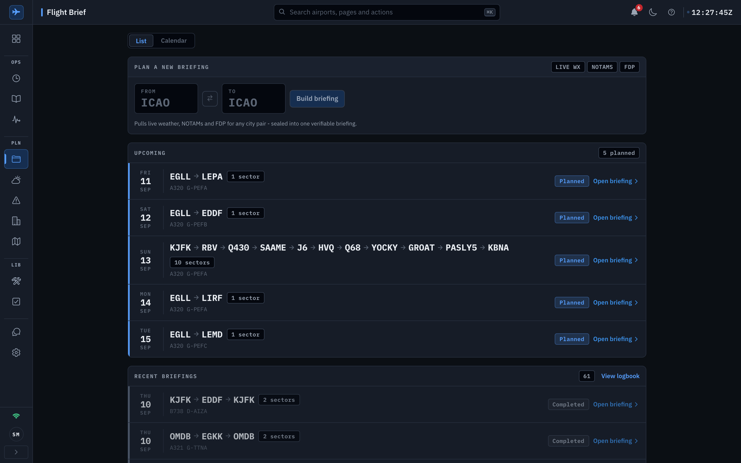Click the FDP tag
Screen dimensions: 741x463
[630, 67]
